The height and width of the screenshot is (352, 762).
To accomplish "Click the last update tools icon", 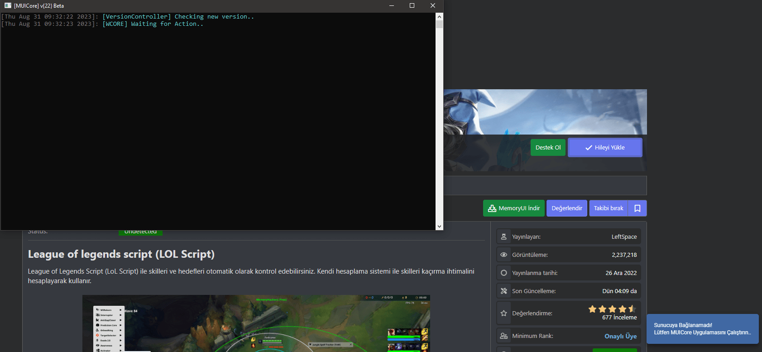I will point(503,291).
